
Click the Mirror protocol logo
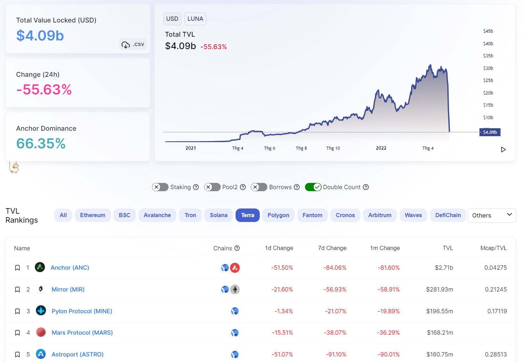pyautogui.click(x=41, y=289)
